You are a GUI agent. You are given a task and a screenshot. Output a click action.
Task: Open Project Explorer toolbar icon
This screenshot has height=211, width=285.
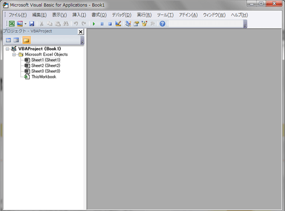pos(128,24)
